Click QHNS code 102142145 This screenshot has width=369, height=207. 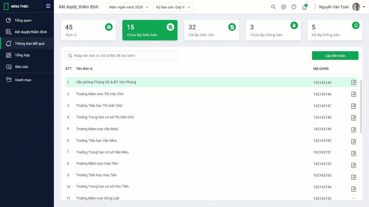(322, 83)
